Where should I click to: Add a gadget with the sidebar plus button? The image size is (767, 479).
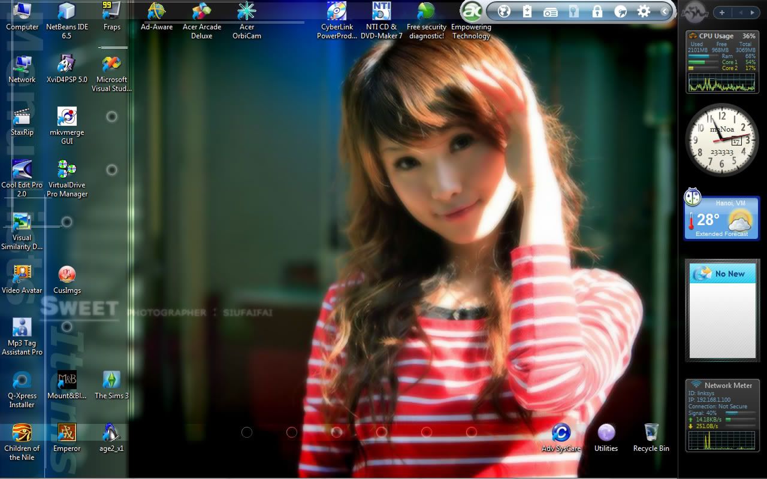722,13
